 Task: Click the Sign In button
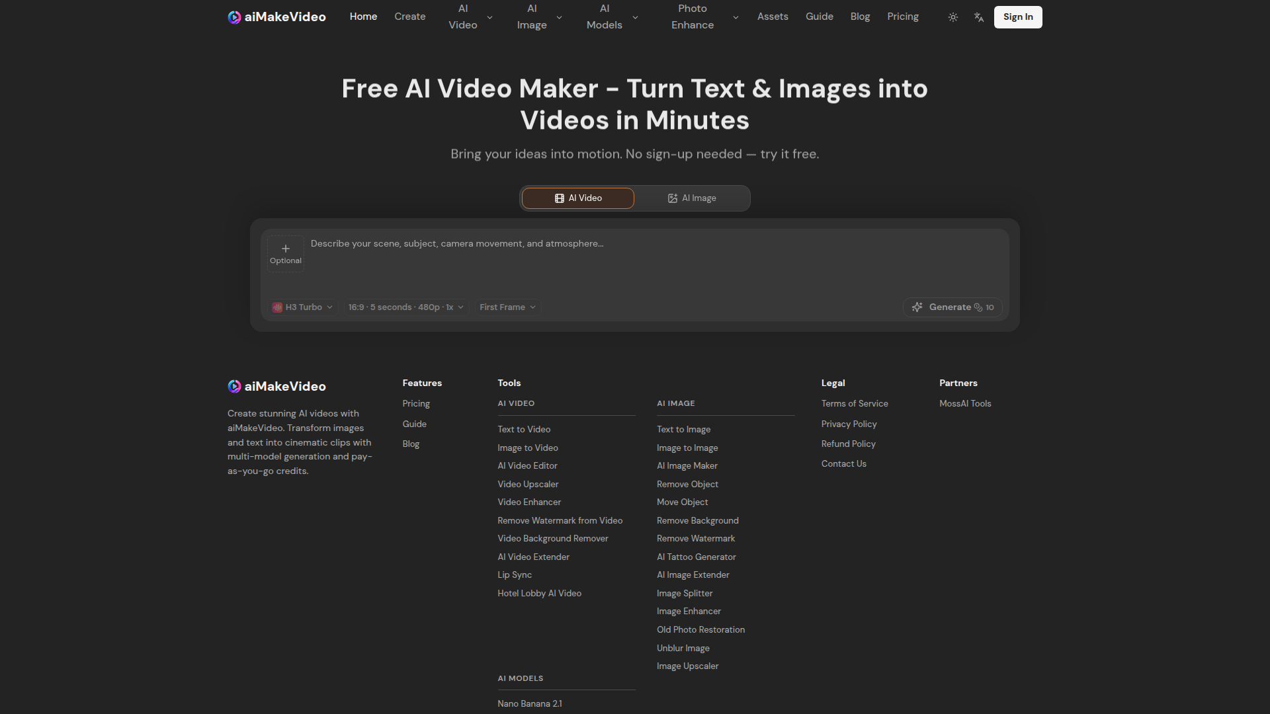1018,17
